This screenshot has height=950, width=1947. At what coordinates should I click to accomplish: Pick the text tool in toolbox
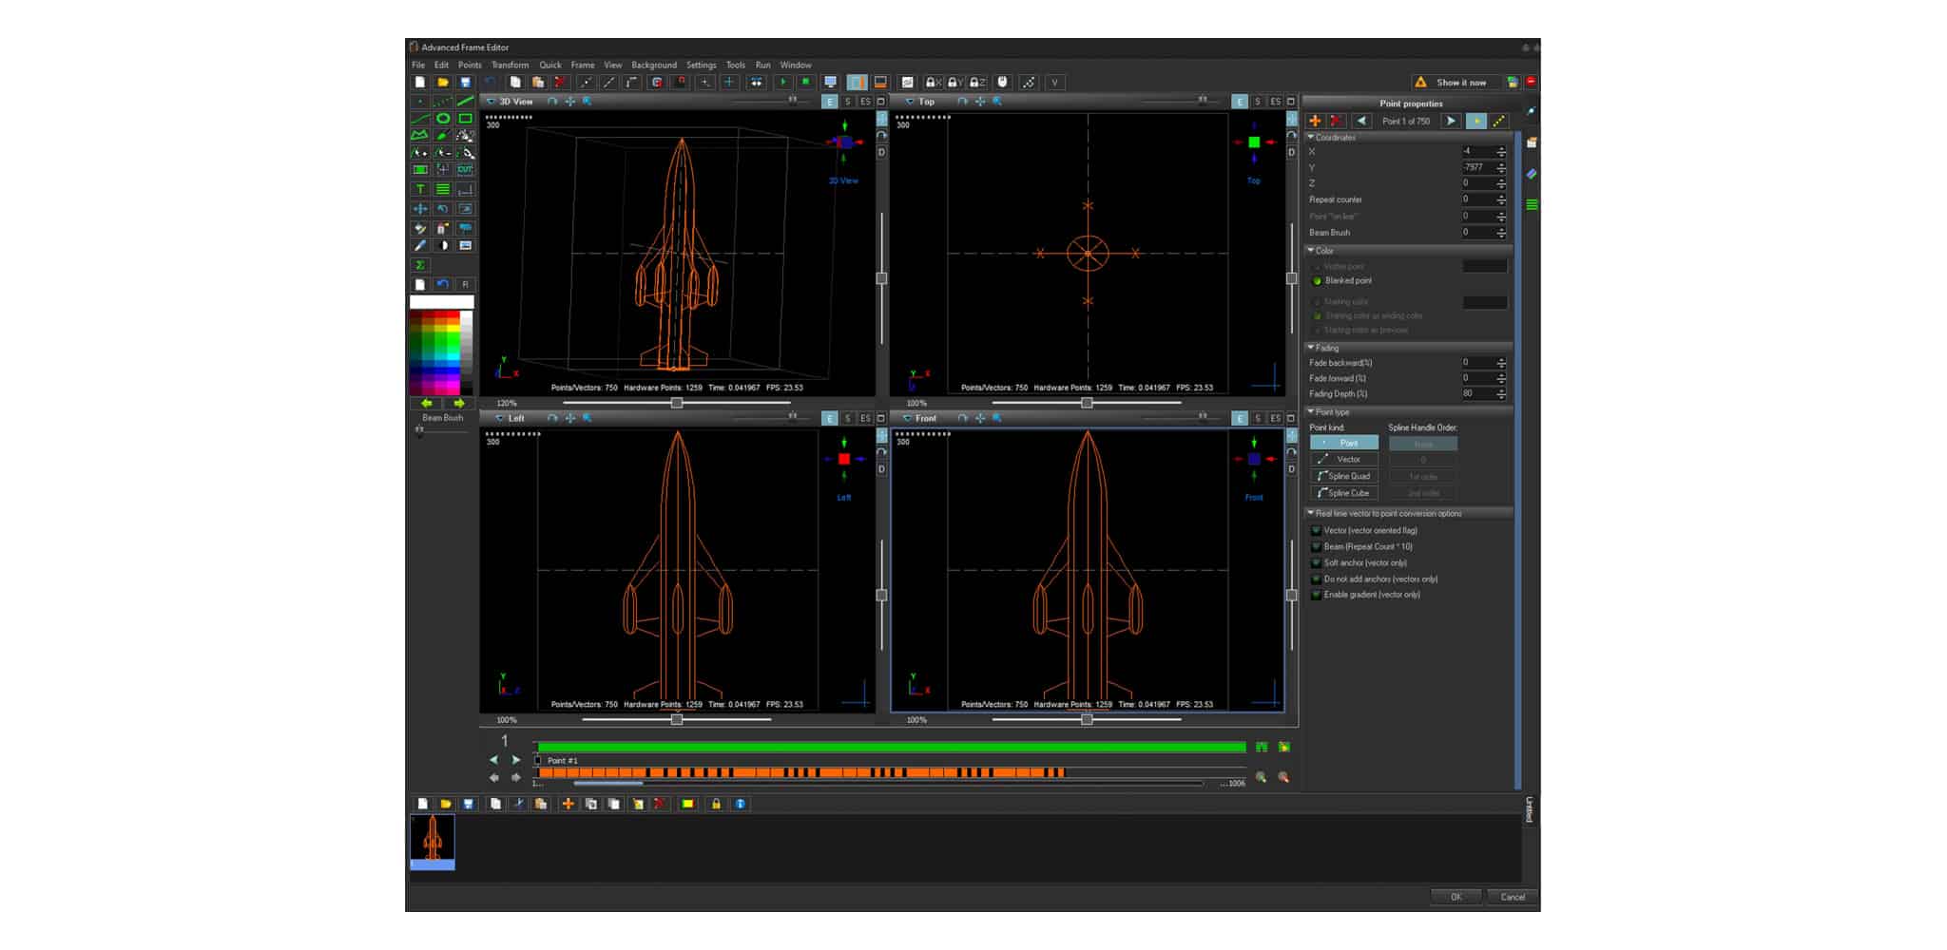click(x=420, y=189)
